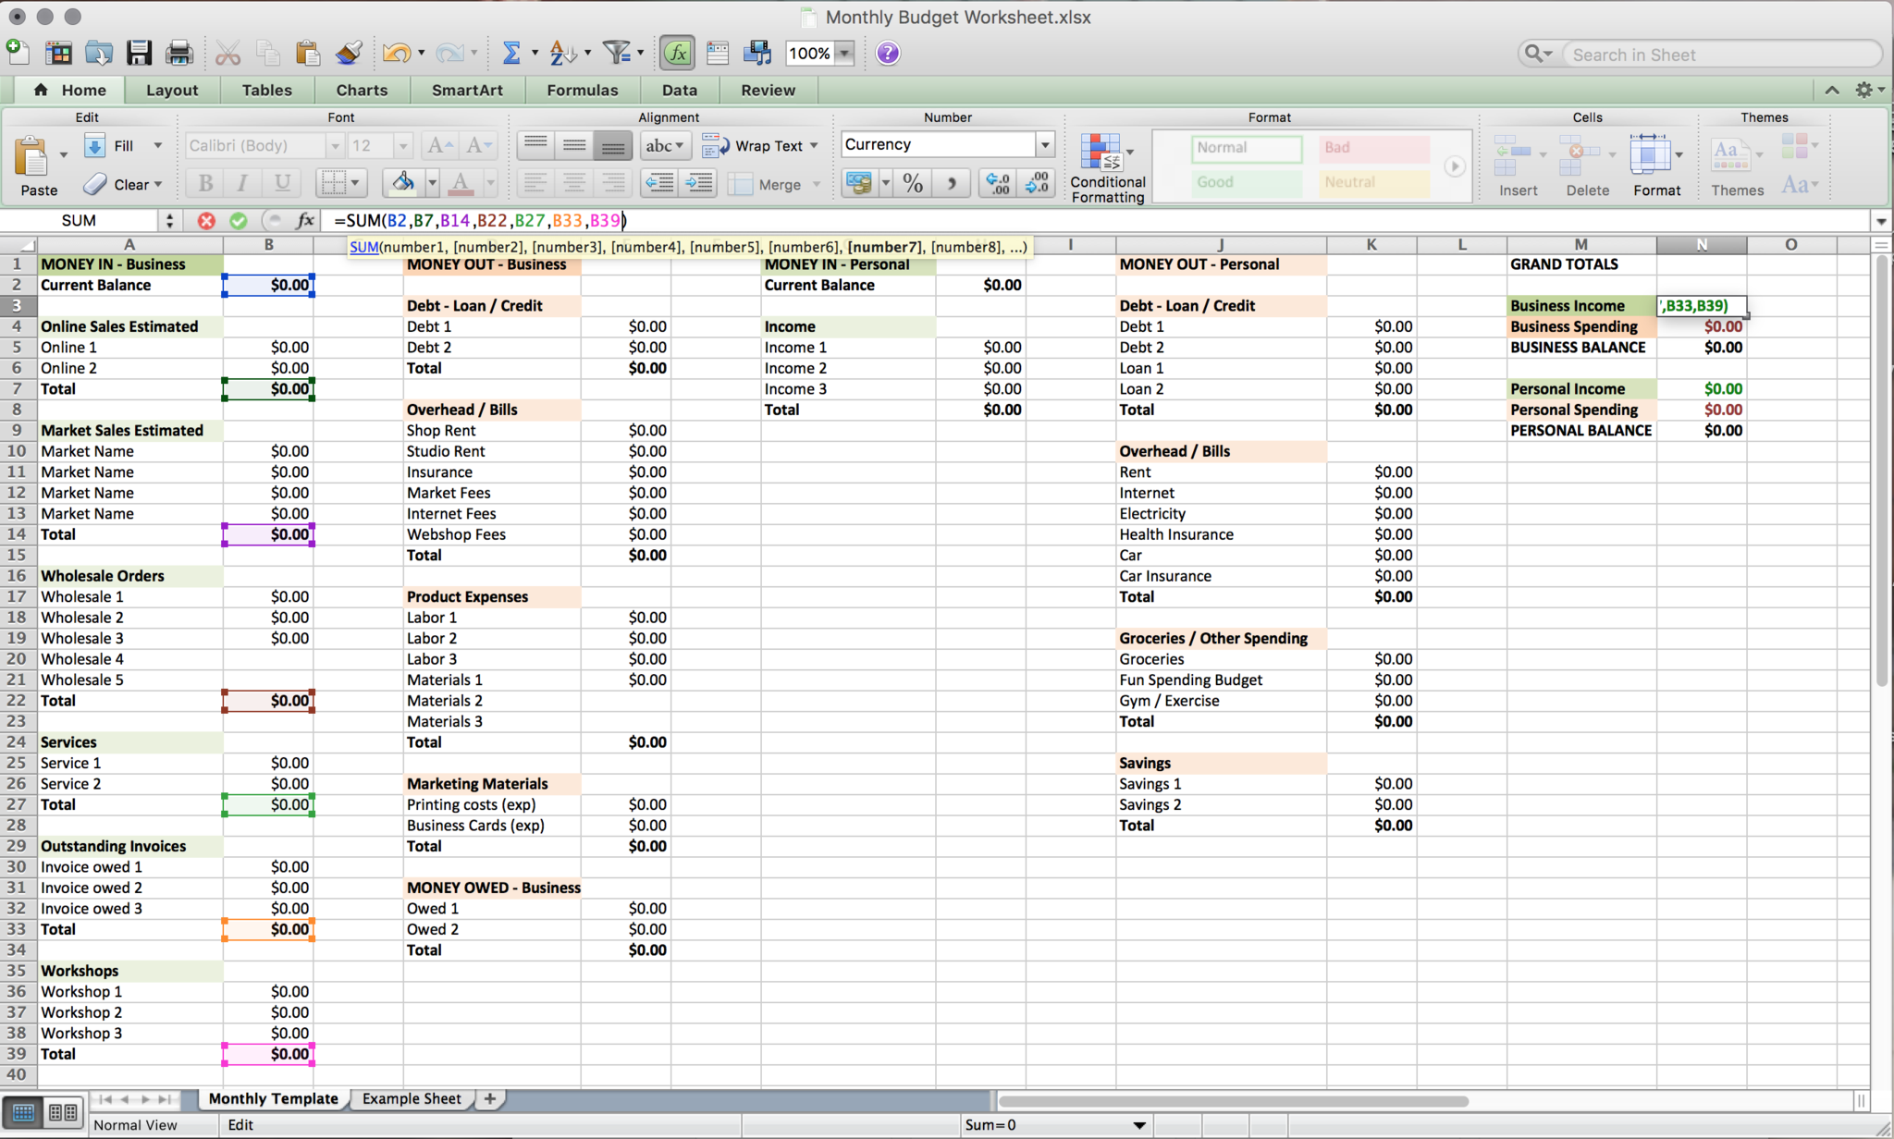Switch to Page Layout view button
Image resolution: width=1894 pixels, height=1139 pixels.
[x=63, y=1112]
